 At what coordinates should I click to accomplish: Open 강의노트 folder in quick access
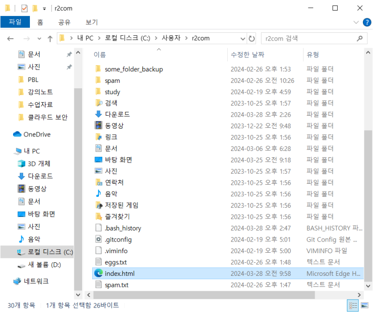point(40,92)
